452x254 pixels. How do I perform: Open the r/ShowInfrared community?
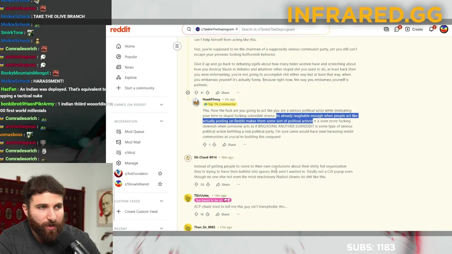pos(136,184)
